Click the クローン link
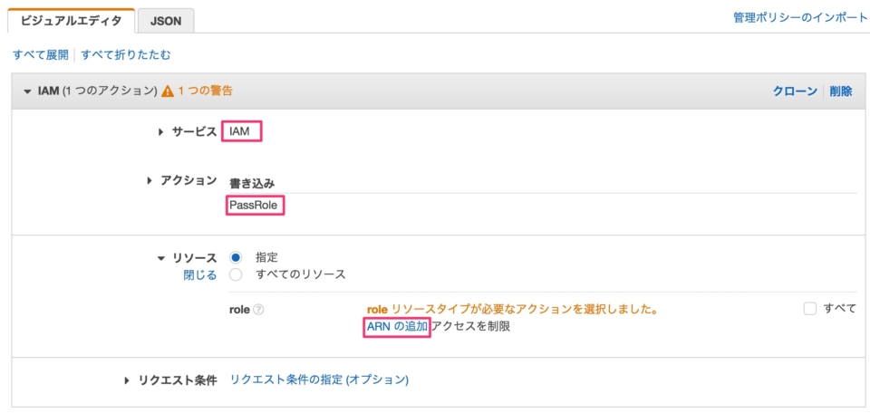This screenshot has width=870, height=413. coord(795,91)
